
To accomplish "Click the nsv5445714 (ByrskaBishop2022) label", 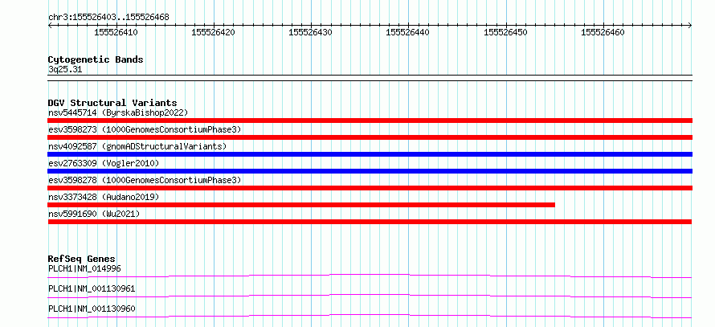I will coord(118,112).
